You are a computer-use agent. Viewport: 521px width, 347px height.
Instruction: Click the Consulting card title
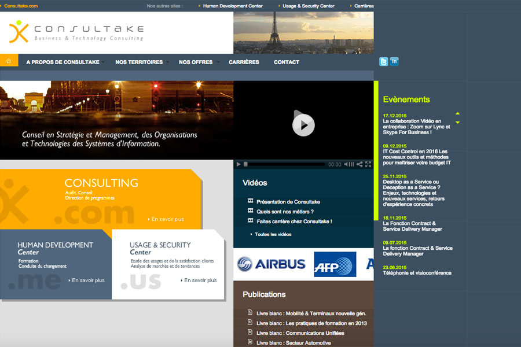click(x=101, y=183)
